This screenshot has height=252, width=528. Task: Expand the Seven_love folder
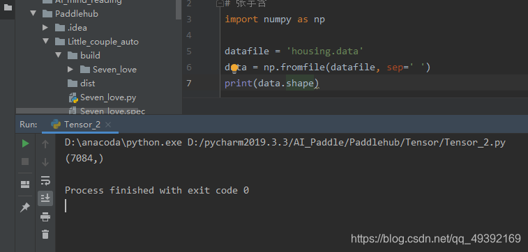coord(70,69)
